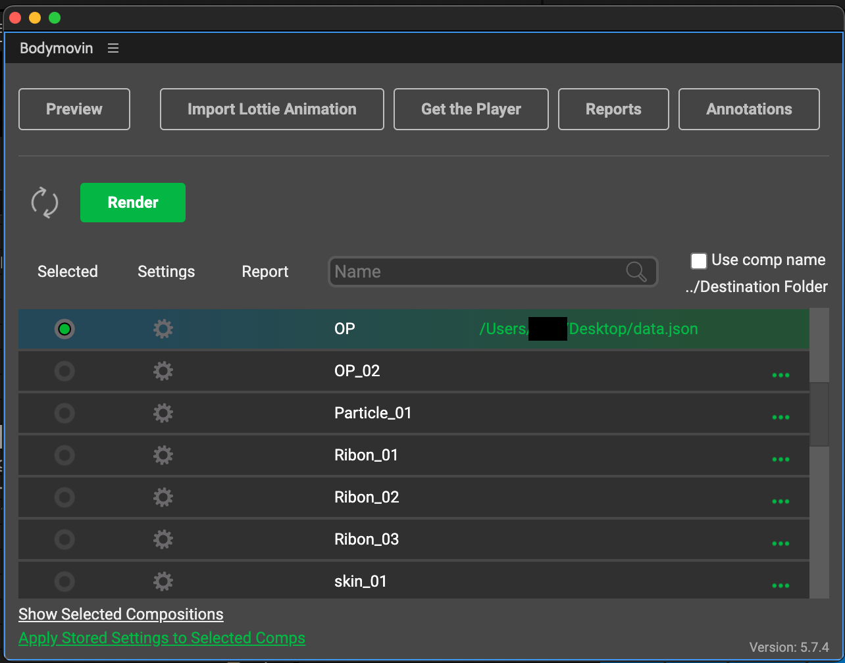Image resolution: width=845 pixels, height=663 pixels.
Task: Open settings gear for OP_02 composition
Action: pos(163,371)
